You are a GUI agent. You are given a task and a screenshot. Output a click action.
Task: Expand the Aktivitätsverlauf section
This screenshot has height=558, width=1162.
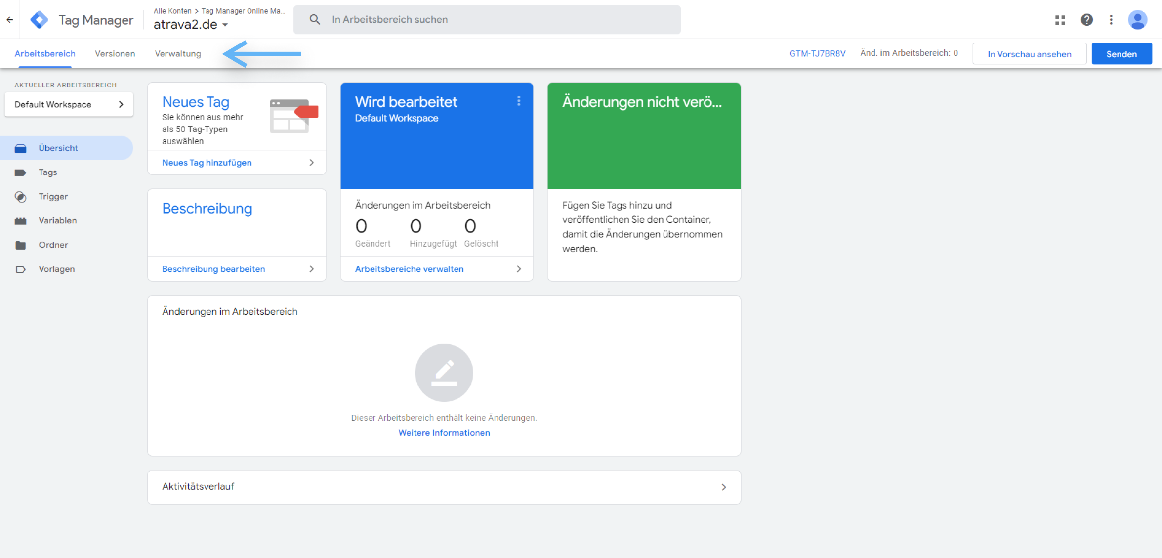point(724,487)
